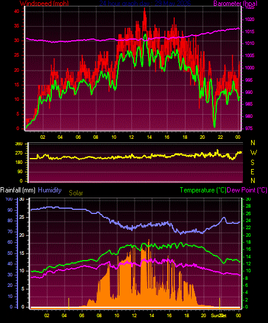Click the sunrise marker line near 04
Image resolution: width=268 pixels, height=323 pixels.
[x=69, y=303]
